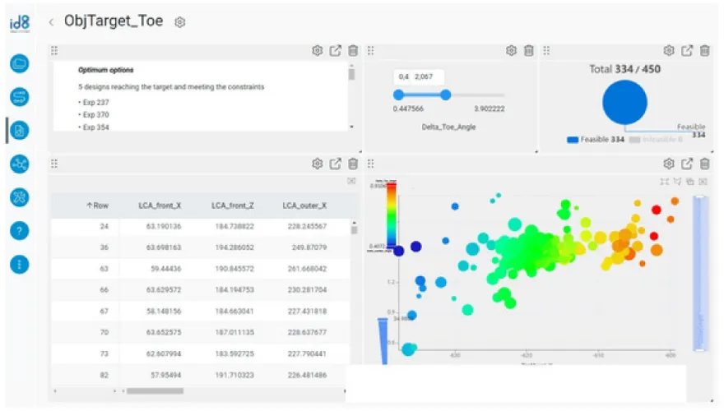
Task: Select the network graph sidebar icon
Action: point(20,164)
